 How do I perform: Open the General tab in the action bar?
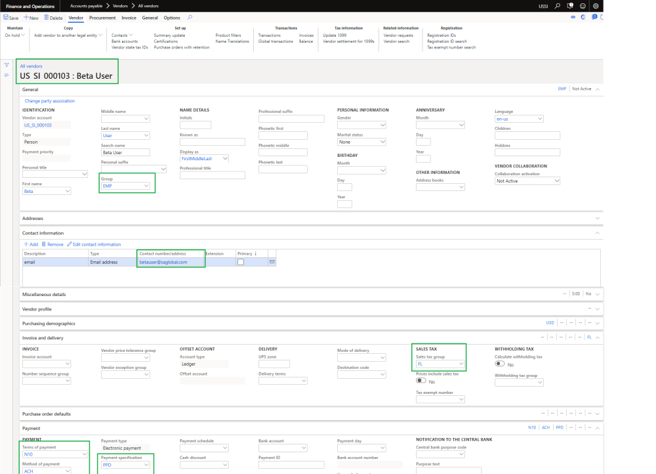[150, 18]
